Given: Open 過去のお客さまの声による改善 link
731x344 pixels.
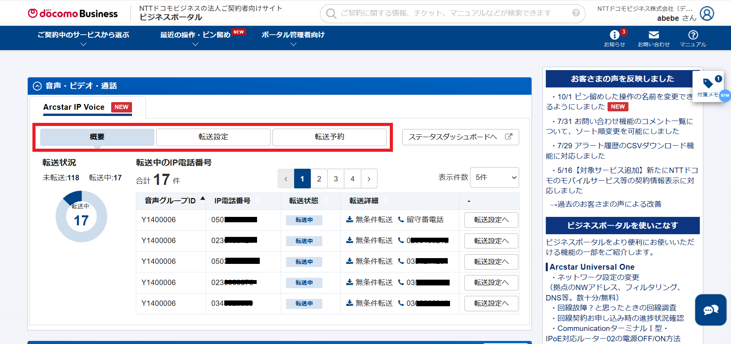Looking at the screenshot, I should (605, 204).
